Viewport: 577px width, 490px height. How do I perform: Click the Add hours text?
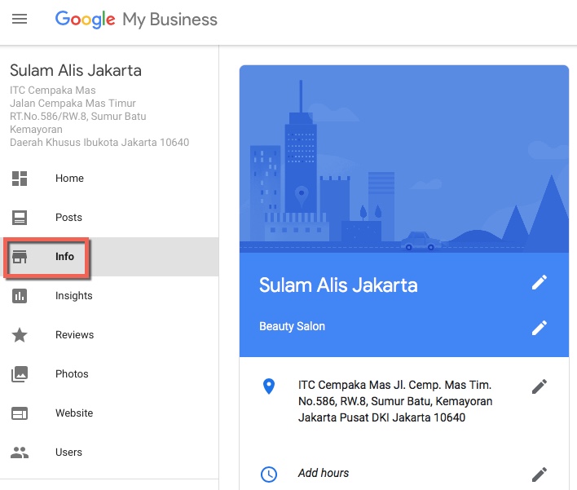click(x=324, y=473)
